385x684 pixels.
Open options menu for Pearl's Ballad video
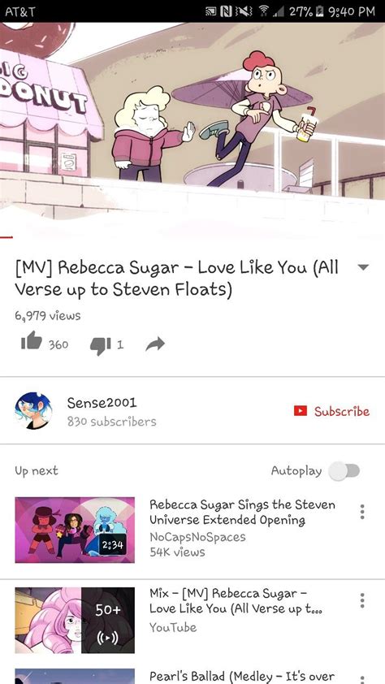[x=362, y=679]
